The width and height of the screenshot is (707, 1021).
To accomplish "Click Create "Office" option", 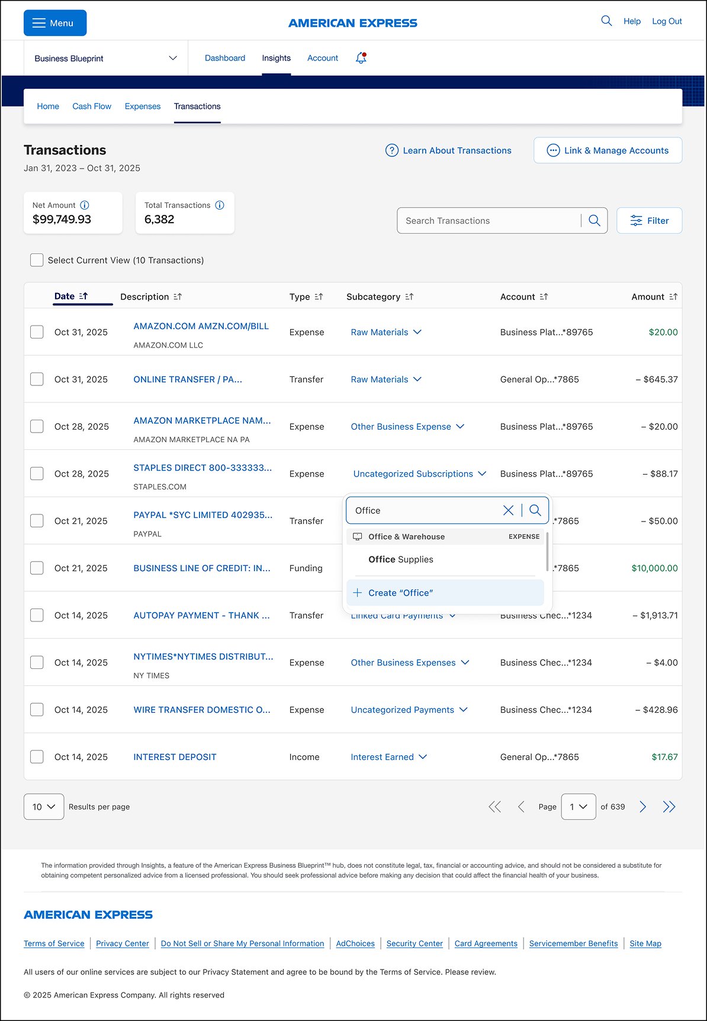I will point(445,593).
